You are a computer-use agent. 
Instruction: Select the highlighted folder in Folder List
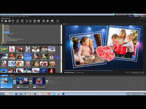click(x=7, y=32)
